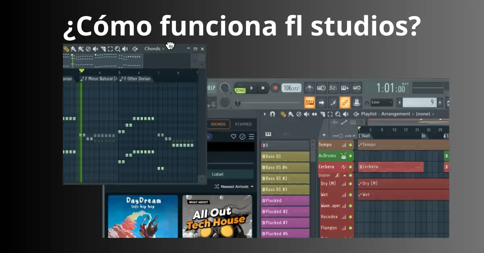Select the Paint tool in the piano roll
Image resolution: width=484 pixels, height=253 pixels.
[73, 48]
